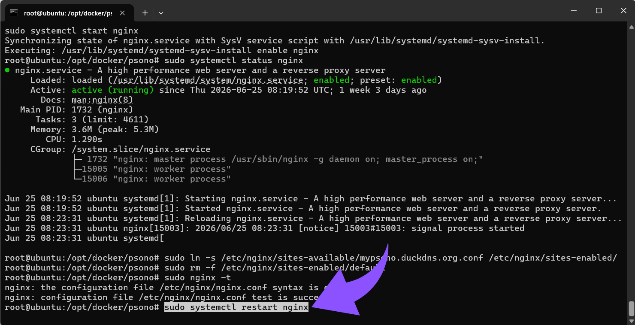Close the terminal window
The width and height of the screenshot is (635, 325).
623,11
